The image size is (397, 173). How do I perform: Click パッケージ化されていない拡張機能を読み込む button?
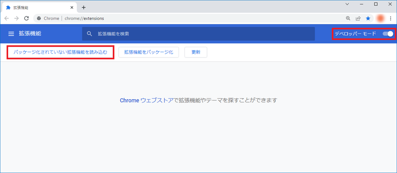click(x=60, y=52)
